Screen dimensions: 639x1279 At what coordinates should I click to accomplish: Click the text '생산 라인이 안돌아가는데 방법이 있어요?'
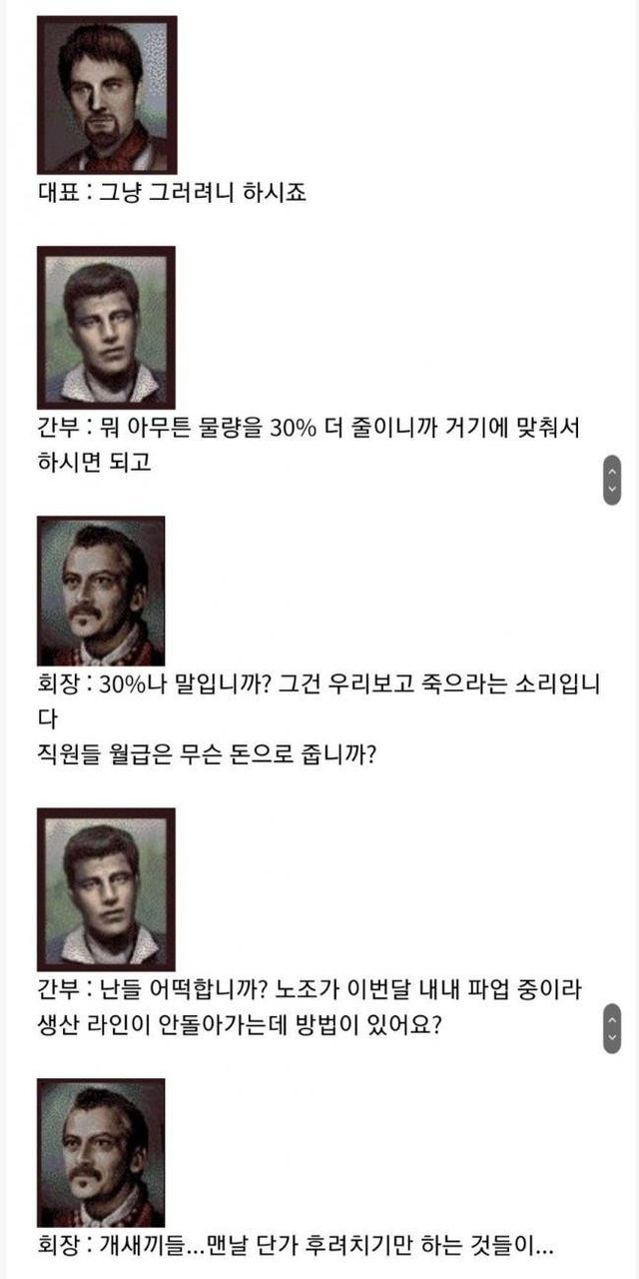pos(240,1026)
